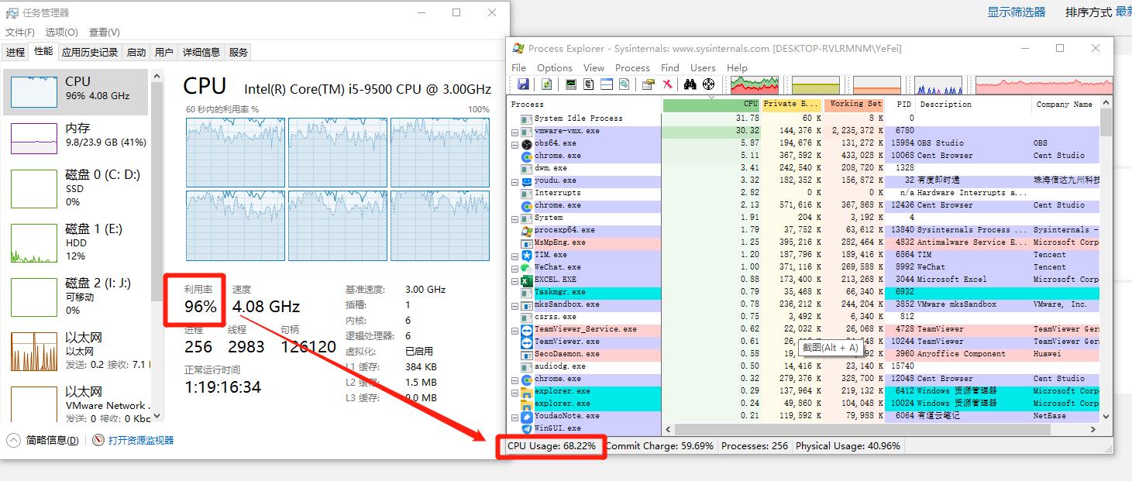Sort by the Working Set column header

pyautogui.click(x=853, y=104)
